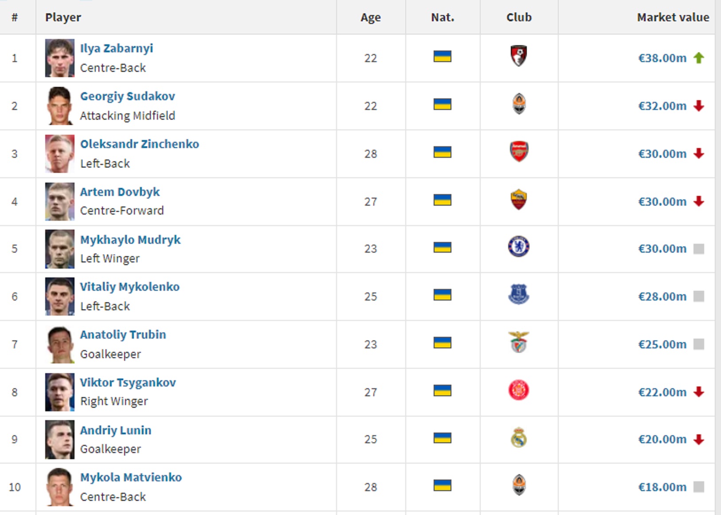
Task: Click Shakhtar crest in Sudakov's row
Action: (518, 104)
